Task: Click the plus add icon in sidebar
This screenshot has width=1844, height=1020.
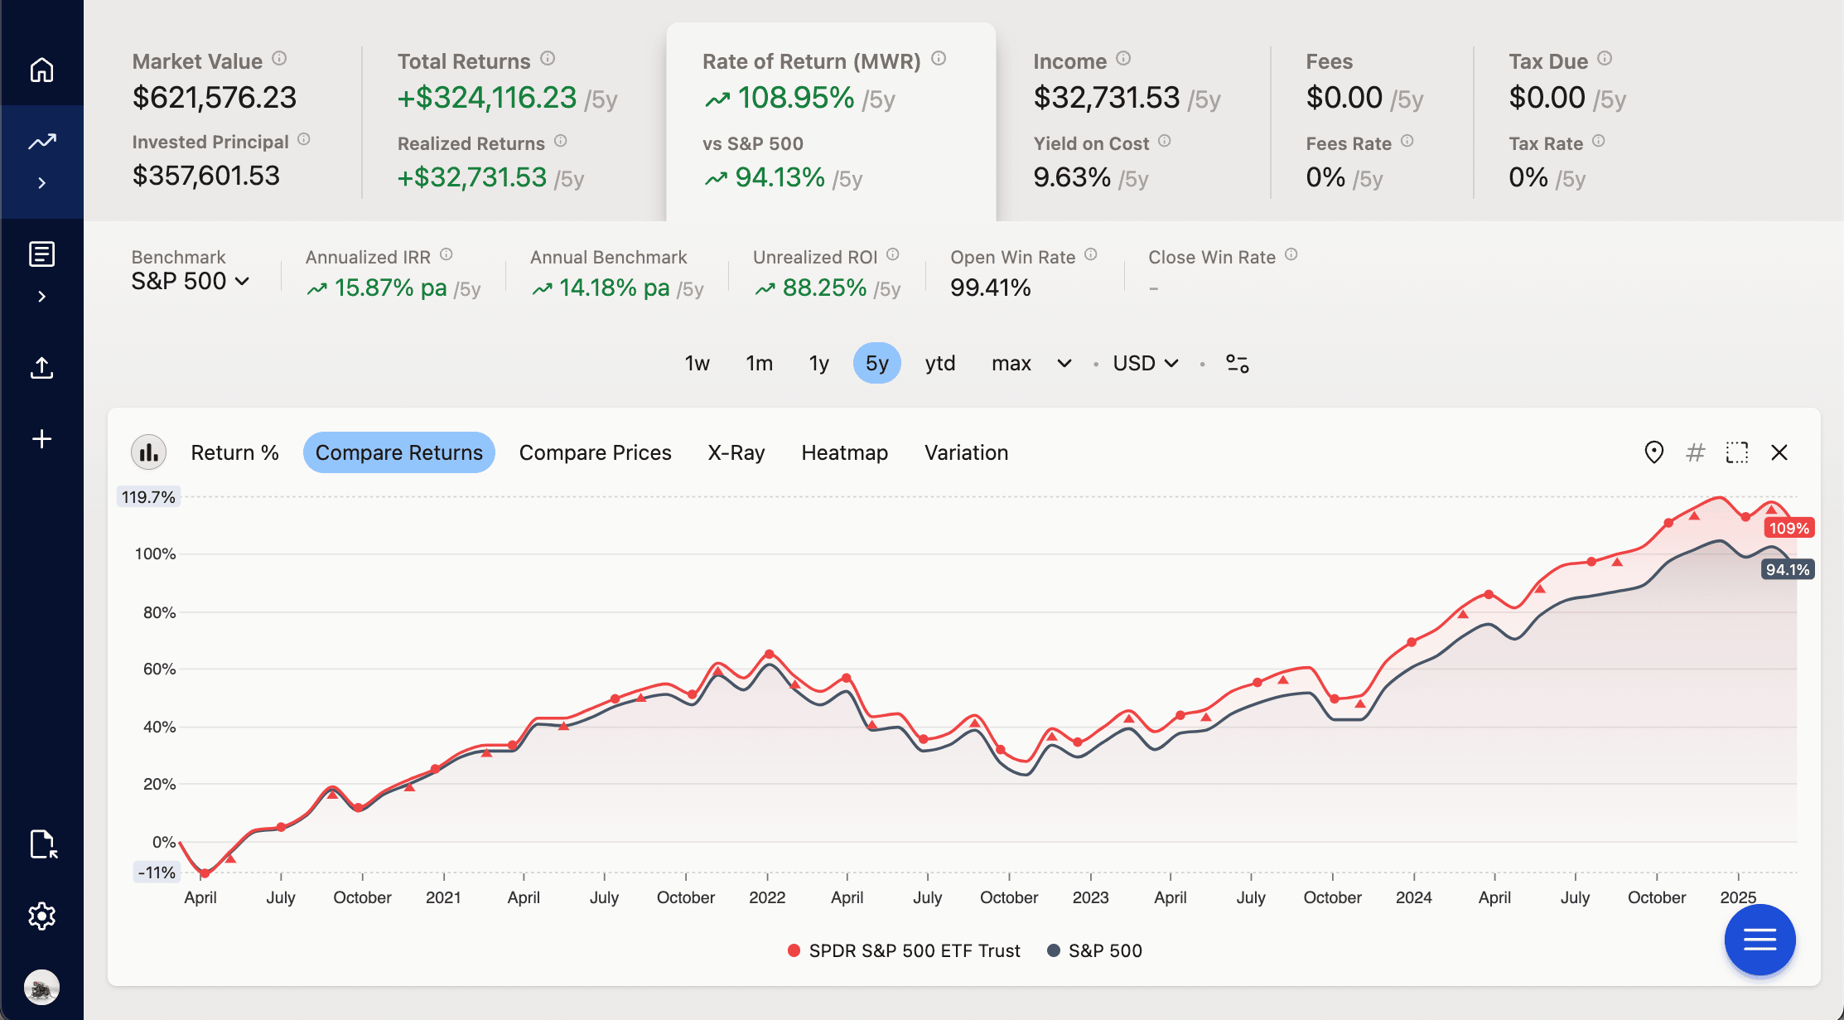Action: click(x=41, y=439)
